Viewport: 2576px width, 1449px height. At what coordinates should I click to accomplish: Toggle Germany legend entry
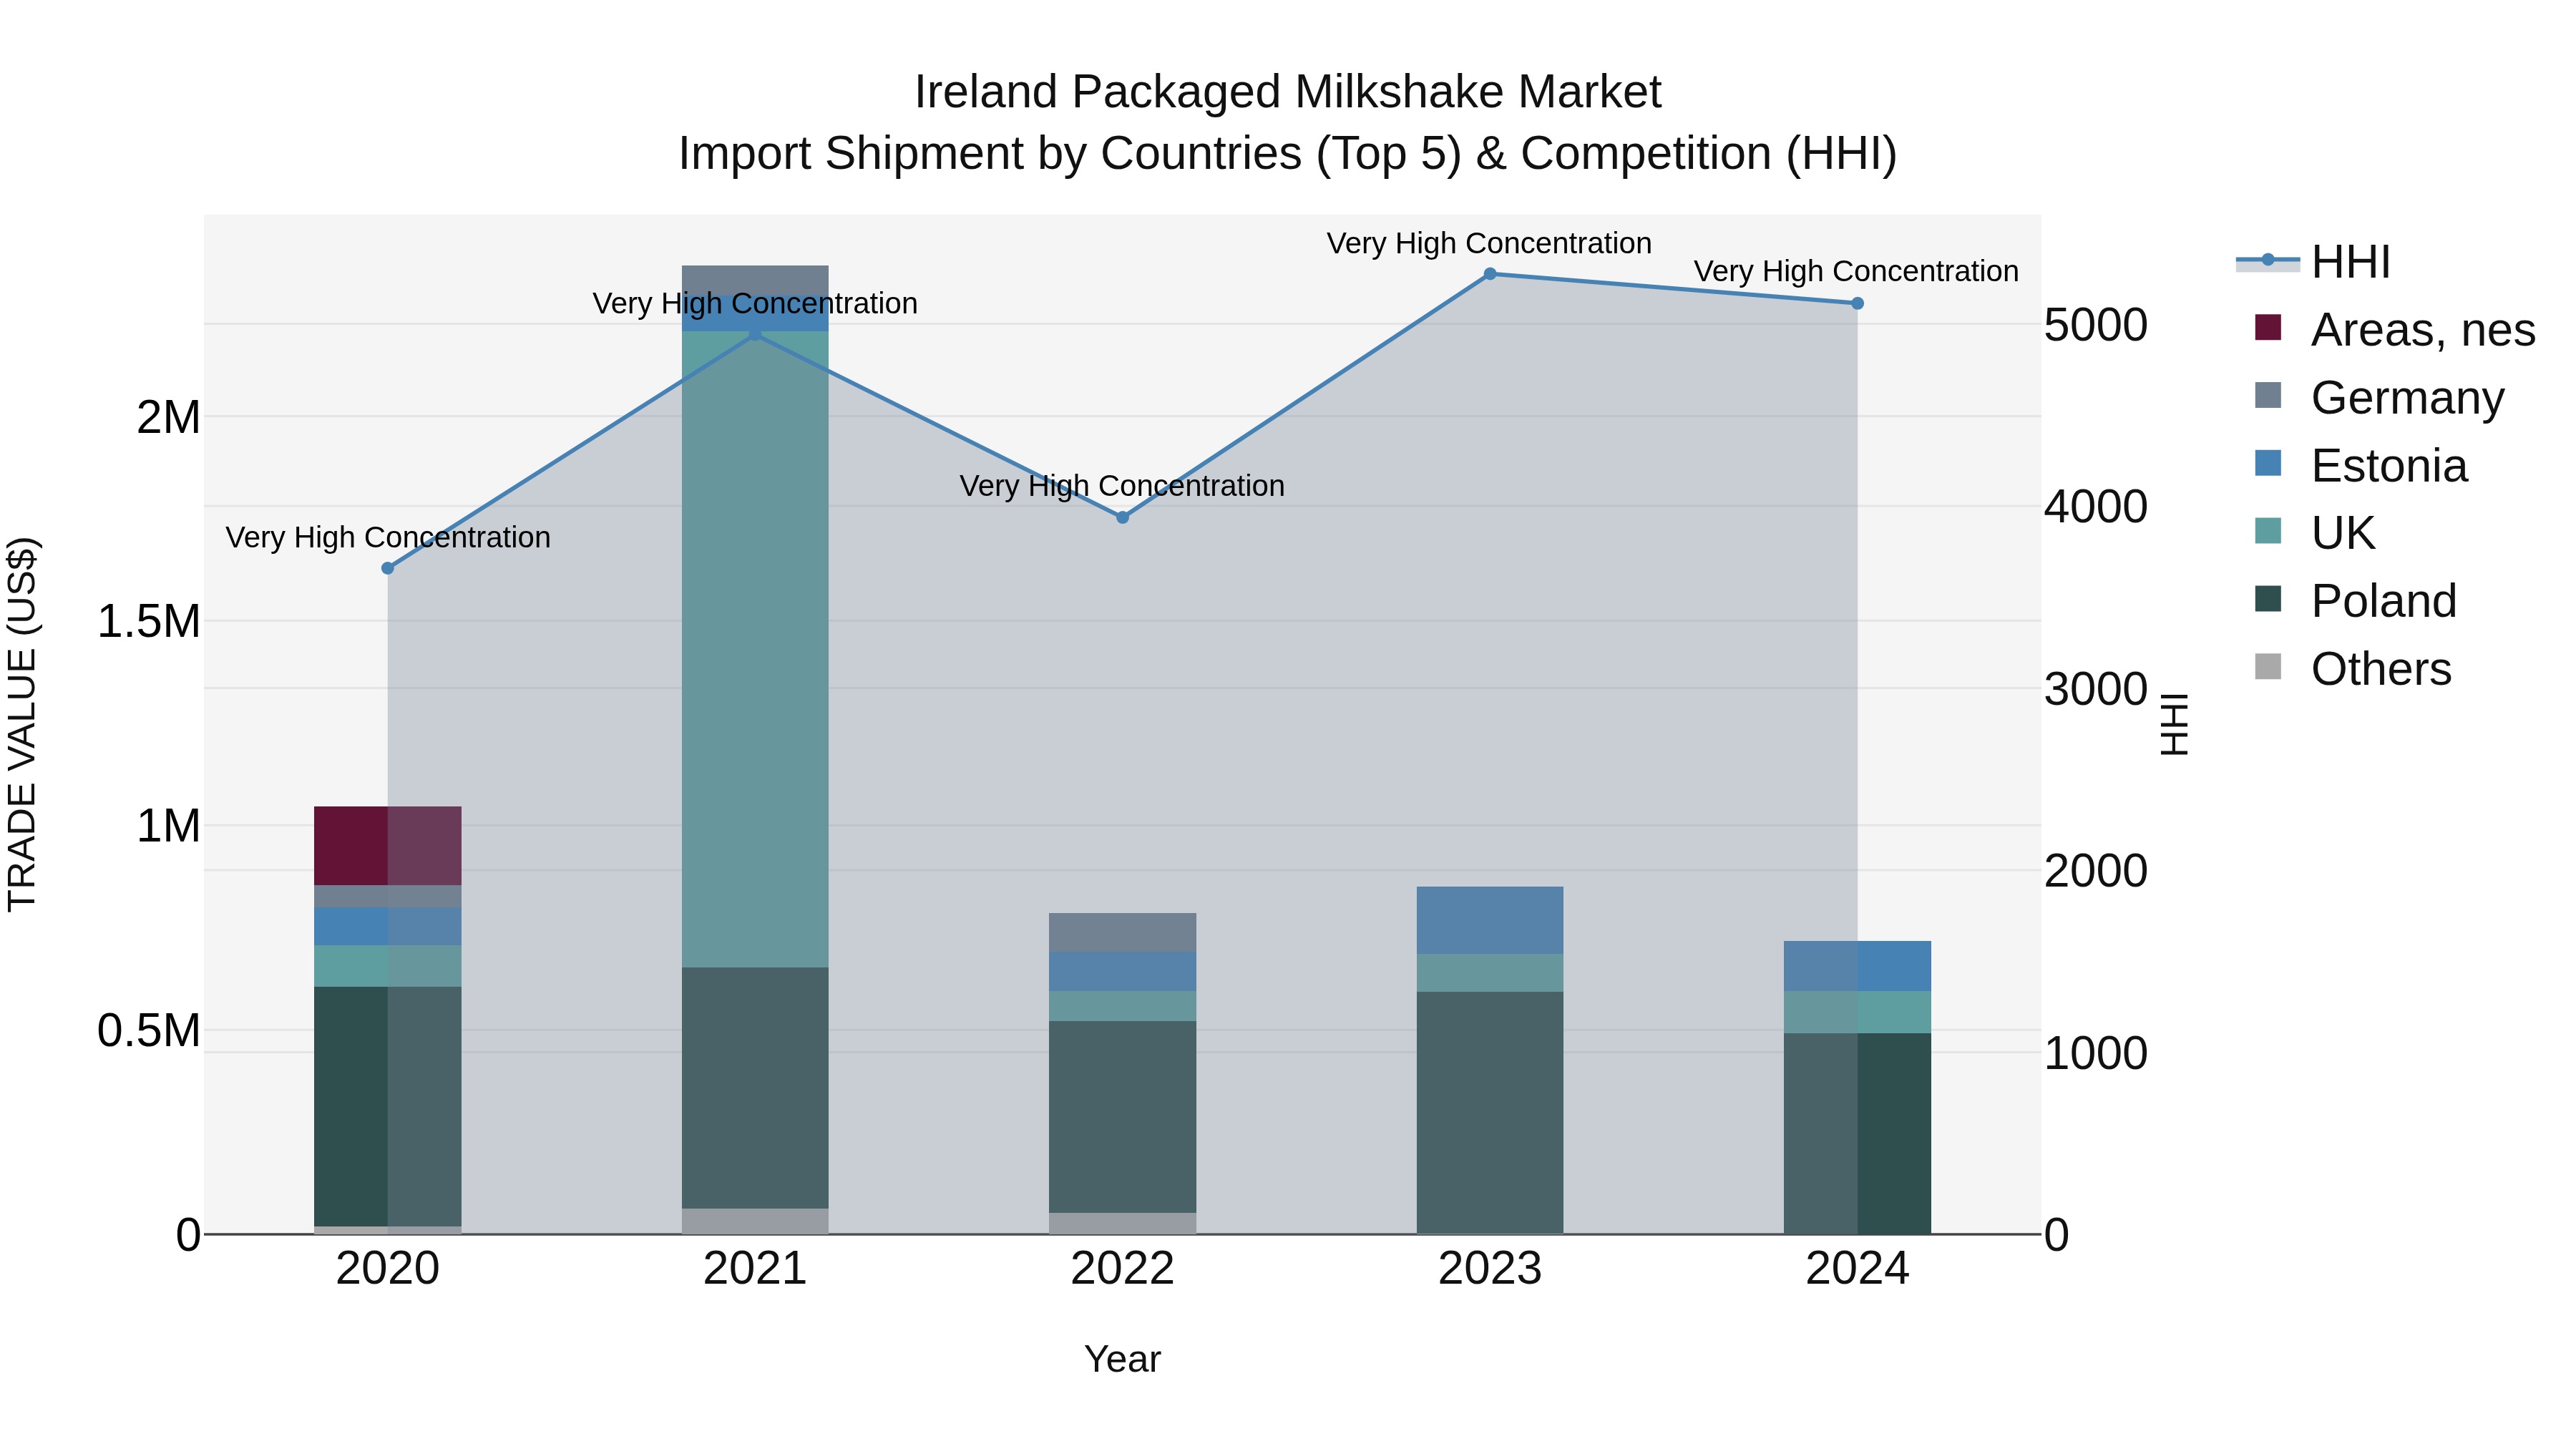coord(2379,398)
